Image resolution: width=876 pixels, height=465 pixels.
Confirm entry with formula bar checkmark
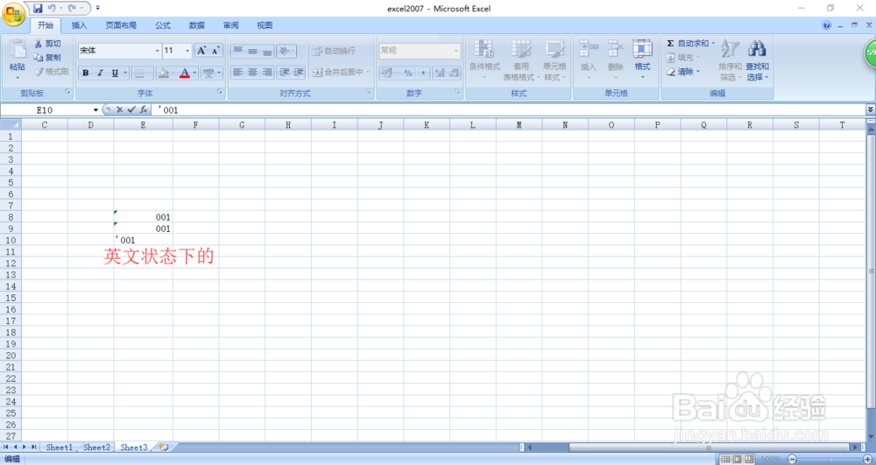pyautogui.click(x=131, y=110)
